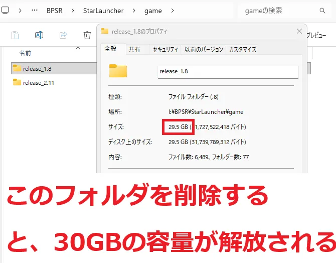Click the folder name field release_1.8
Screen dimensions: 336x263
tap(228, 72)
